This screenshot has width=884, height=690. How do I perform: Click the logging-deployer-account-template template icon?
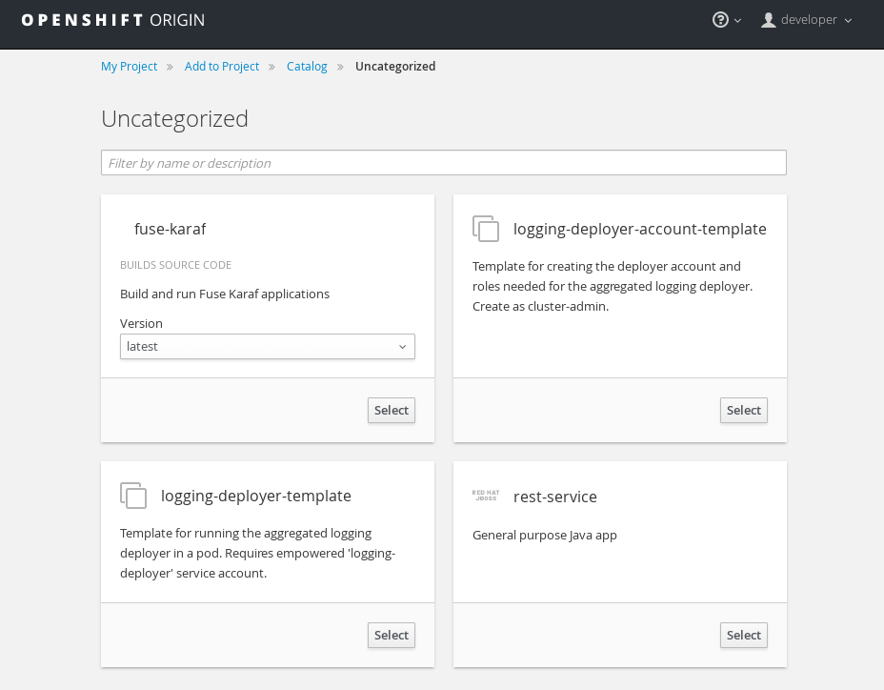486,229
